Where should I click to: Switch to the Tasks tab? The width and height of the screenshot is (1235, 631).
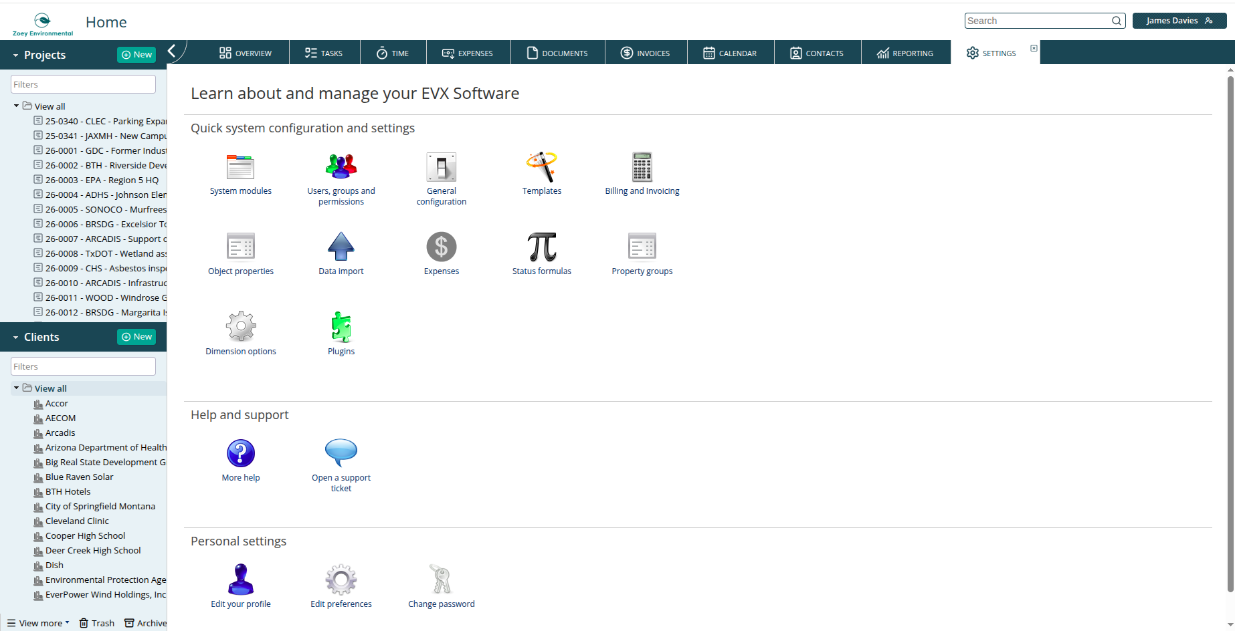click(x=324, y=53)
